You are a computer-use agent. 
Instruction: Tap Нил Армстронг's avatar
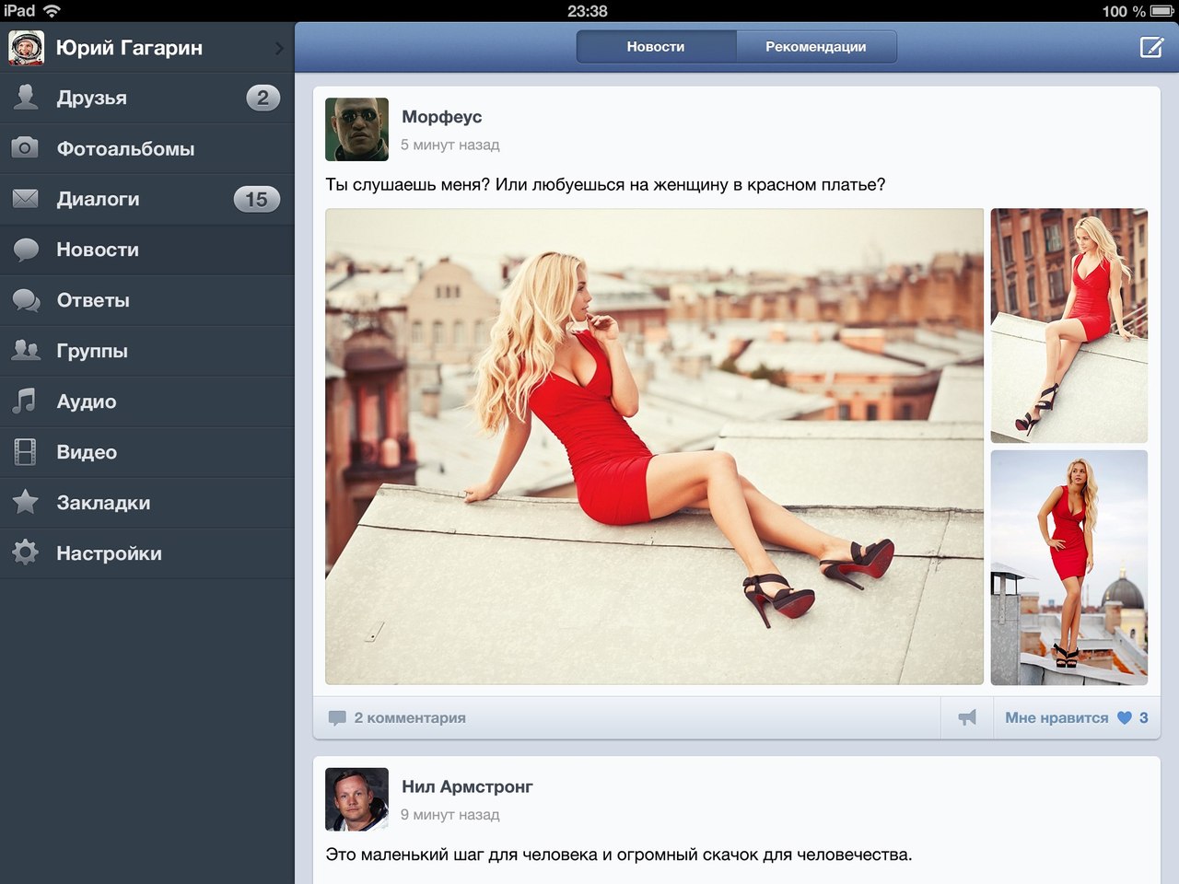coord(356,799)
